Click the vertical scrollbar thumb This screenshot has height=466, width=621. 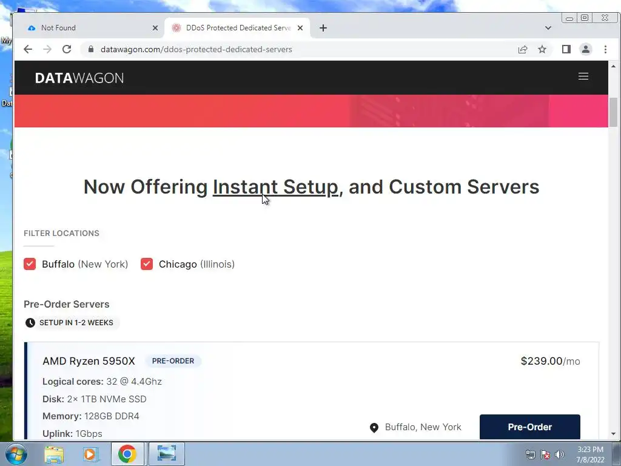pos(614,112)
